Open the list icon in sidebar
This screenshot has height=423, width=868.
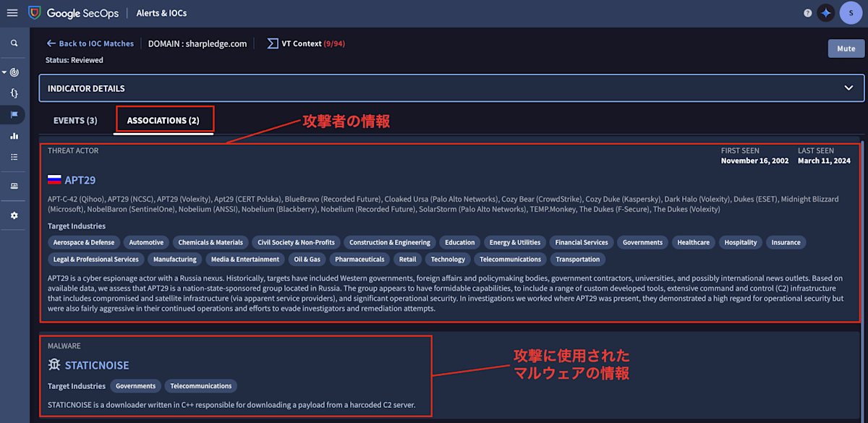click(14, 157)
